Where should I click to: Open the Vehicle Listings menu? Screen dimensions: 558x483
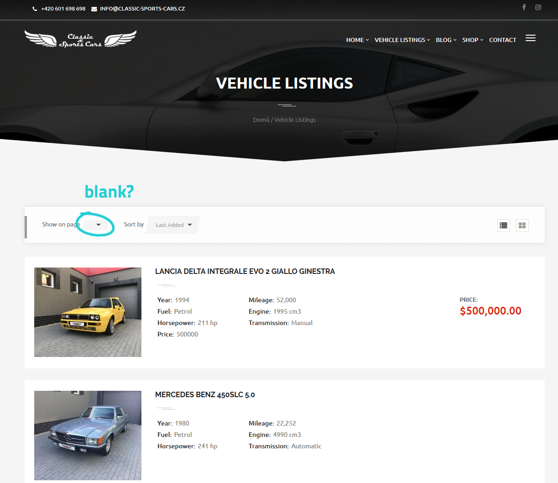tap(402, 40)
